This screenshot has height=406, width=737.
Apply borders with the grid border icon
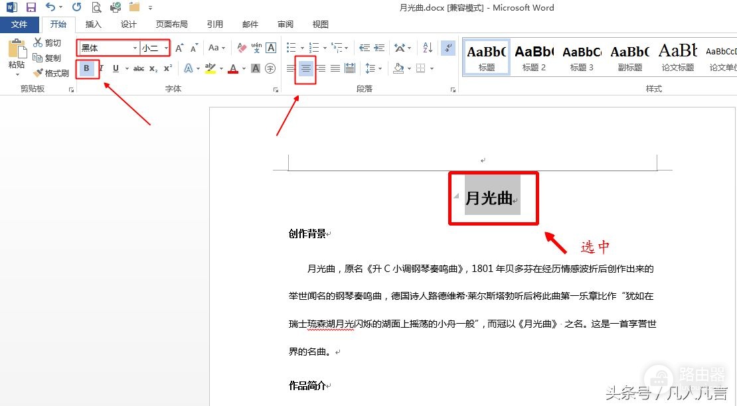pyautogui.click(x=421, y=68)
